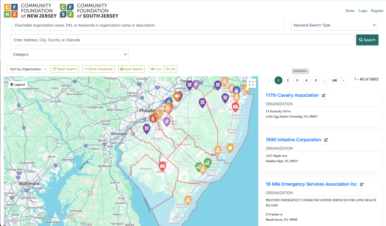Open the 1690 Initiative Corporation listing
The image size is (386, 226).
point(293,140)
